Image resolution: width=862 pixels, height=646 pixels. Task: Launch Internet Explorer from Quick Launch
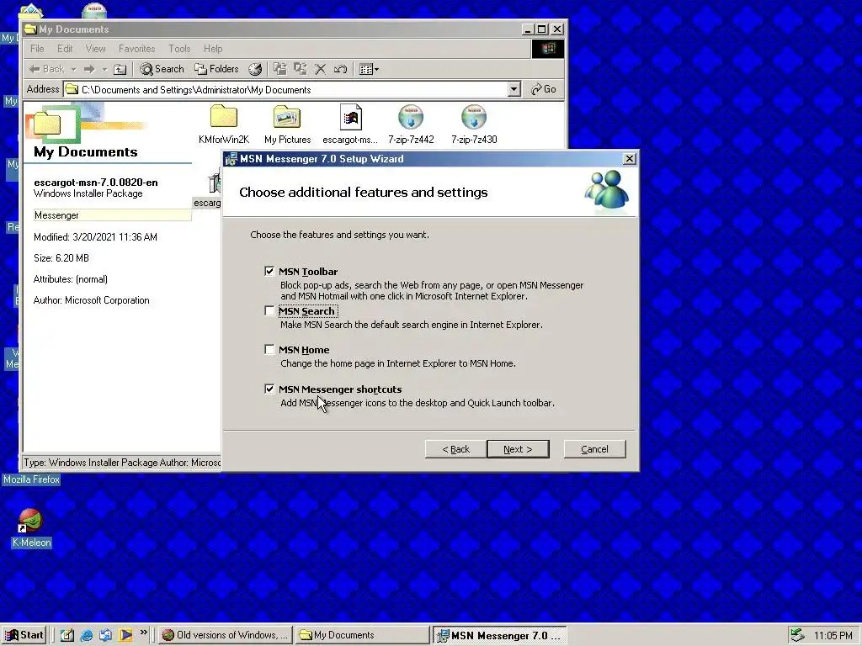(87, 635)
